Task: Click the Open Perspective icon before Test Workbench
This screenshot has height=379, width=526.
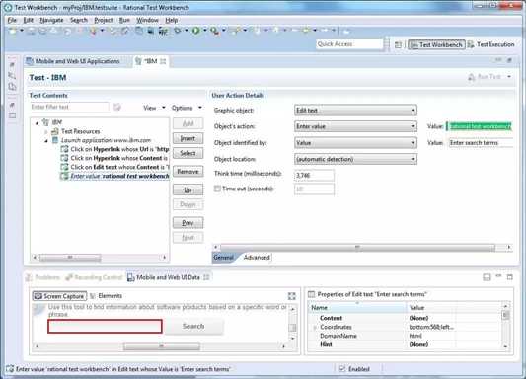Action: pos(398,44)
